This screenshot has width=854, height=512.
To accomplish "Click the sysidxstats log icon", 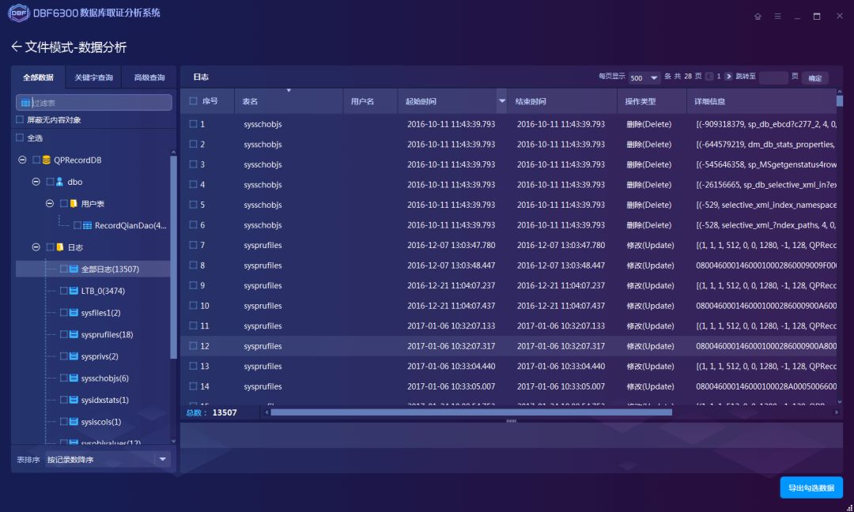I will click(x=74, y=399).
